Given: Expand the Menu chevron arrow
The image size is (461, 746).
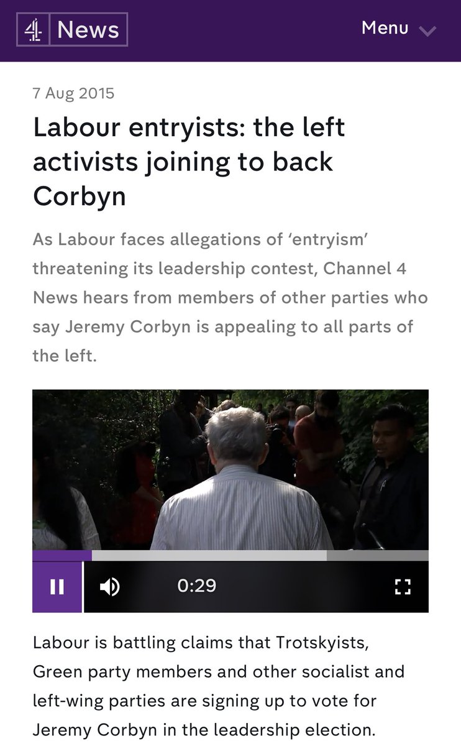Looking at the screenshot, I should [x=427, y=30].
